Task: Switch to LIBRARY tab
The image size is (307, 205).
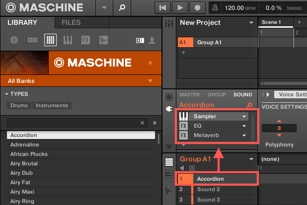Action: [22, 22]
